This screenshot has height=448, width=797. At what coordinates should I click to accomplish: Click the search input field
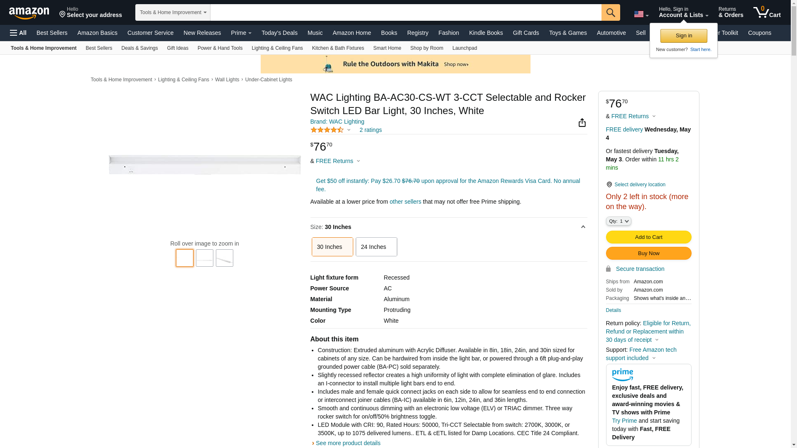(x=405, y=12)
